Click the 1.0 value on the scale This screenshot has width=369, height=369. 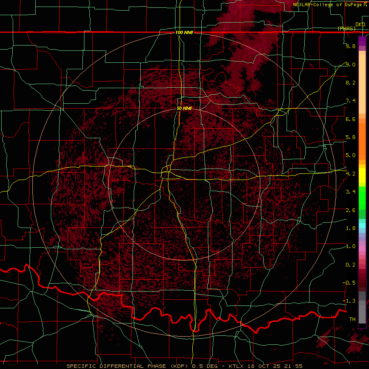(351, 246)
